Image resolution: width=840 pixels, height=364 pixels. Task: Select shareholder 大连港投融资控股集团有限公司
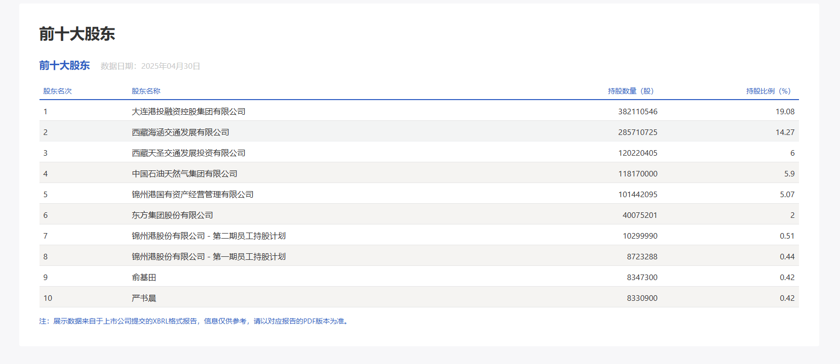[188, 111]
